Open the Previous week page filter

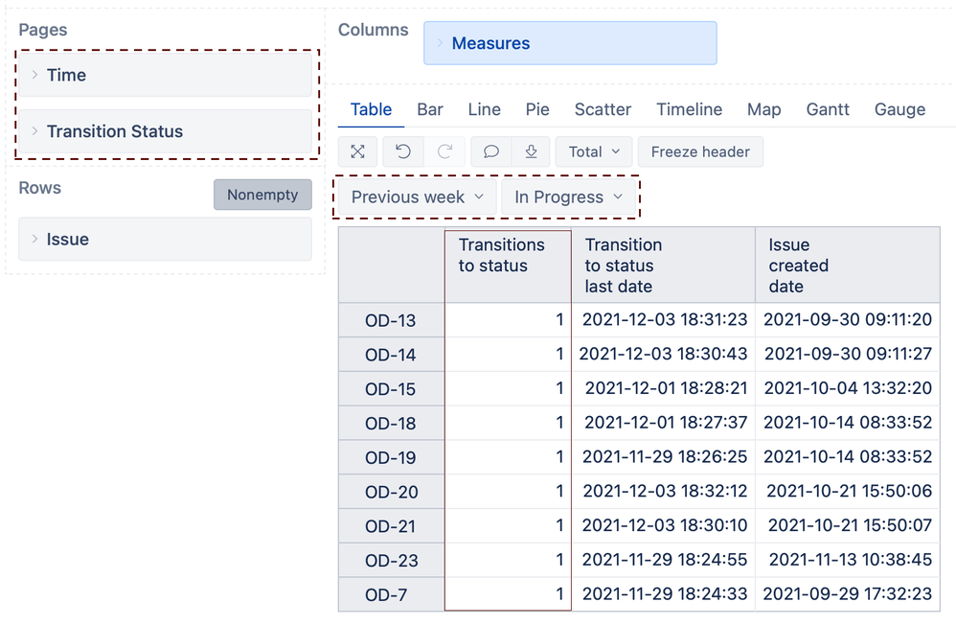click(415, 197)
